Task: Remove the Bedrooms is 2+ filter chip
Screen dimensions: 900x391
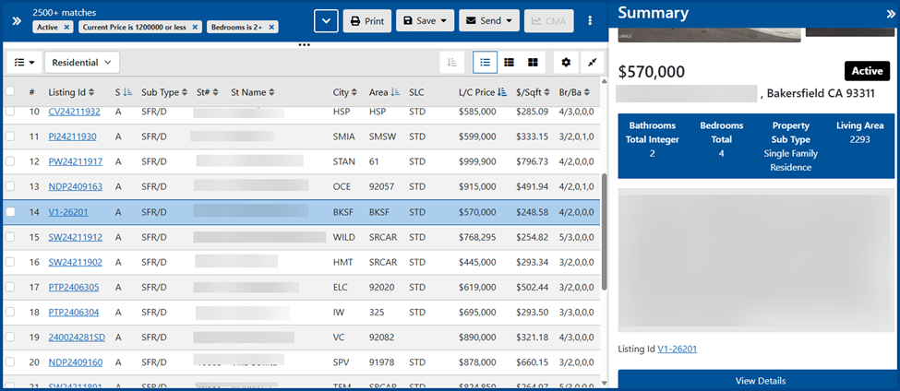Action: (270, 27)
